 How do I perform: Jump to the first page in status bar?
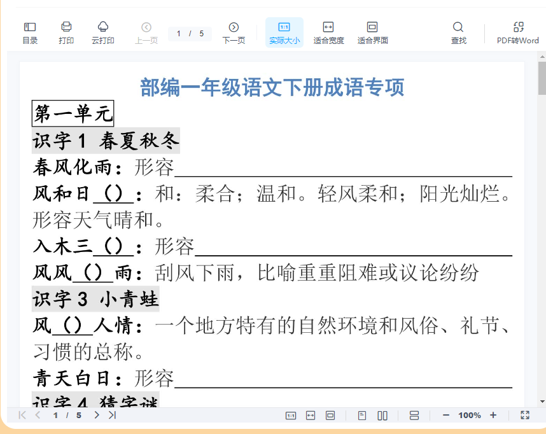22,415
